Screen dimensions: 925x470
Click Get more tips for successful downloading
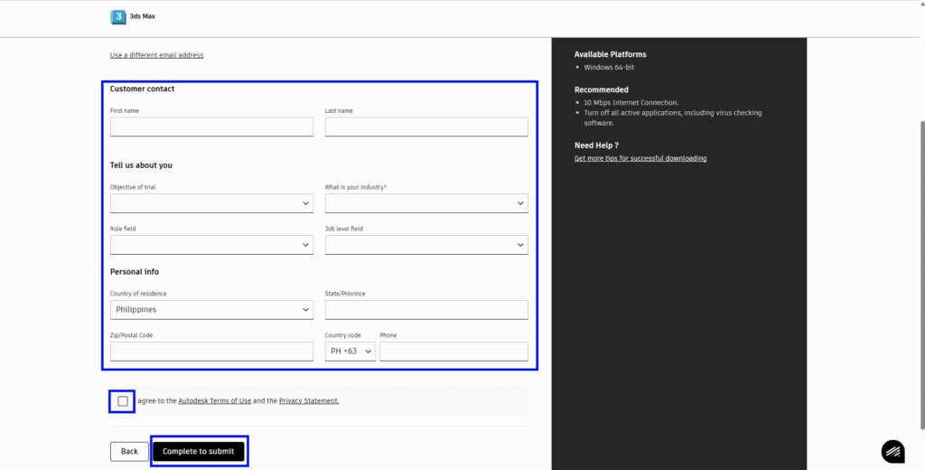point(640,158)
